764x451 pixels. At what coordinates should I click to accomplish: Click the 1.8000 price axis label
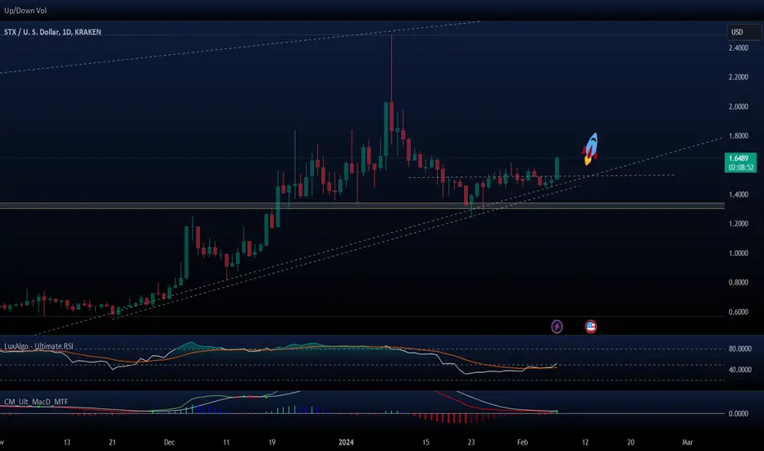[x=738, y=135]
